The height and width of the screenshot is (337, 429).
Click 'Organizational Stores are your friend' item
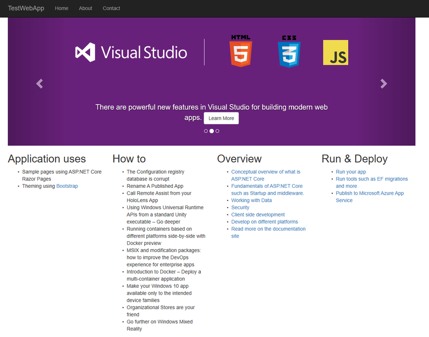coord(161,311)
